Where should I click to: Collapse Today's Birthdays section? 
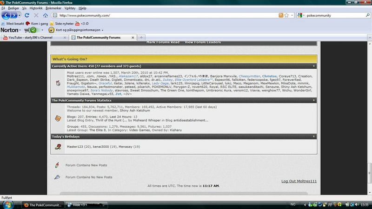tap(313, 137)
